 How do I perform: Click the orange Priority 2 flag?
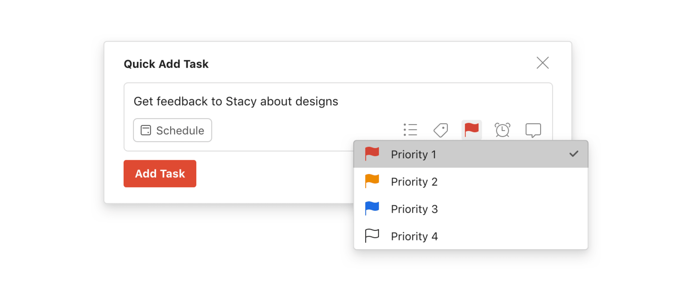click(x=372, y=181)
